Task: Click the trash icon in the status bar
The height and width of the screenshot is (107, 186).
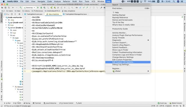Action: [184, 106]
